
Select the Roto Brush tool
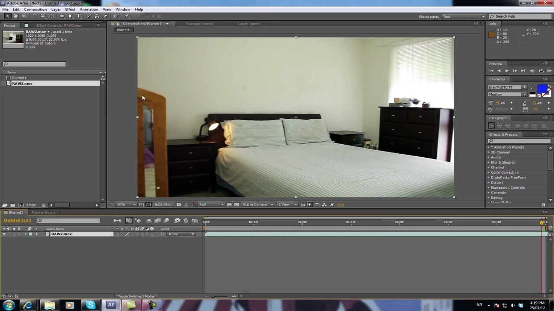coord(116,16)
